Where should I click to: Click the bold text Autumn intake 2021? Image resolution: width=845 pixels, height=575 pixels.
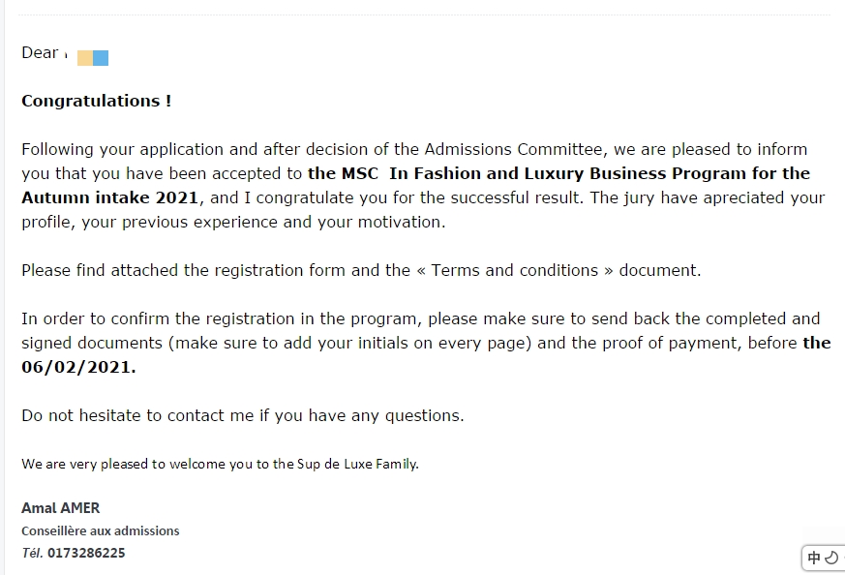click(x=110, y=197)
